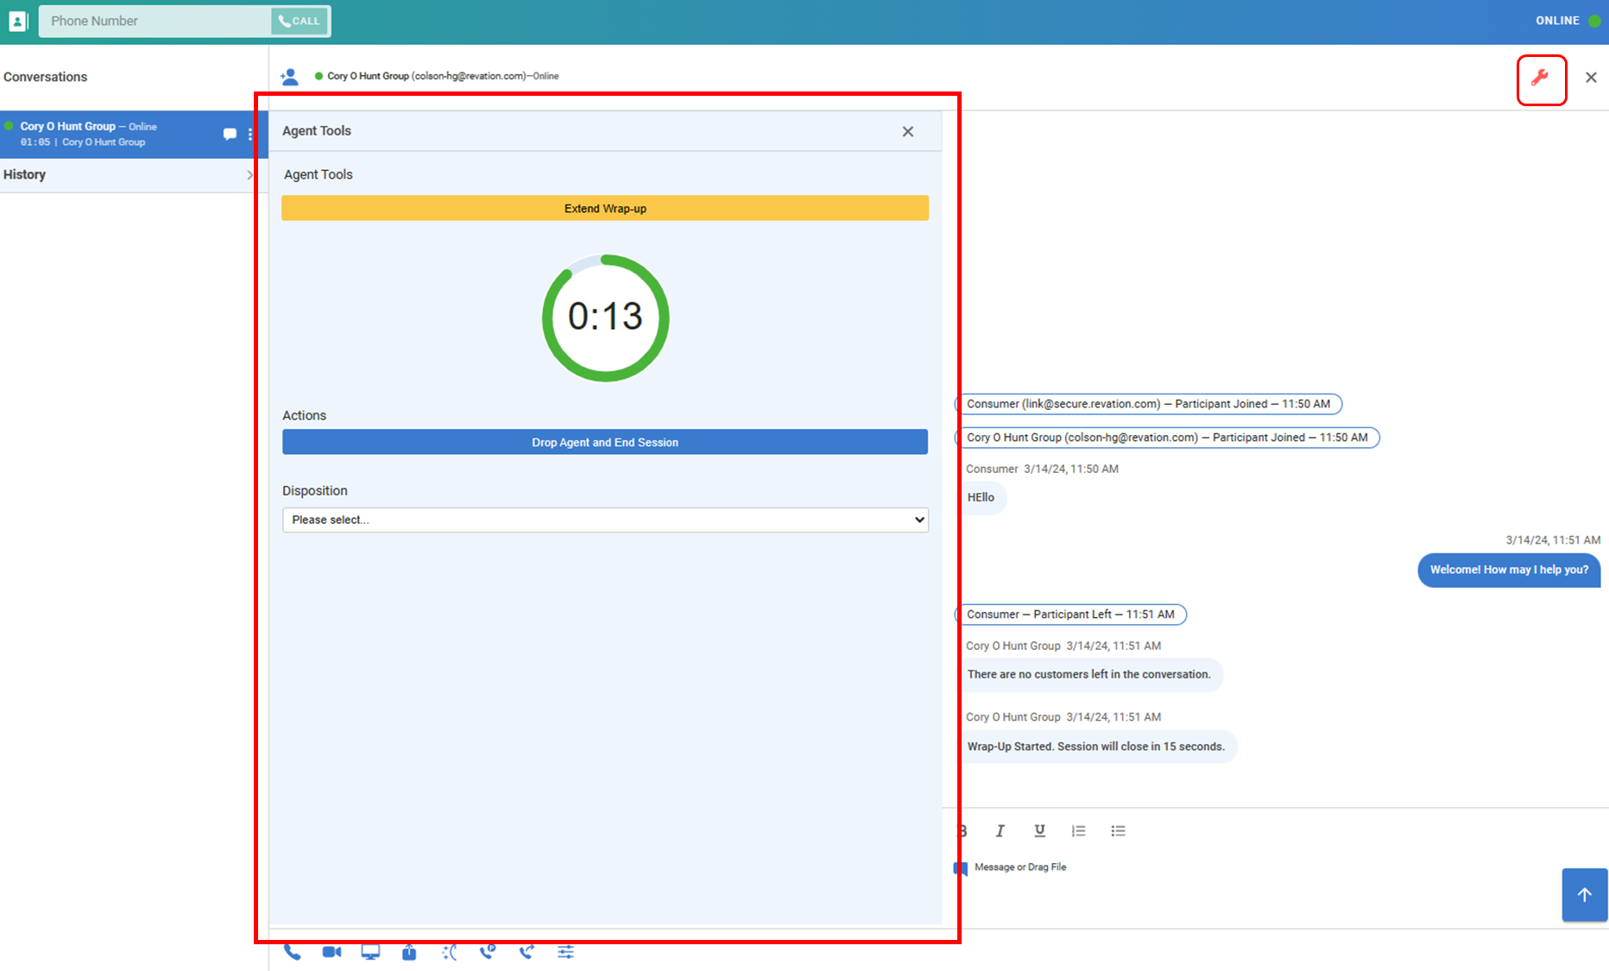The image size is (1609, 971).
Task: Open conversation options three-dot menu
Action: tap(250, 135)
